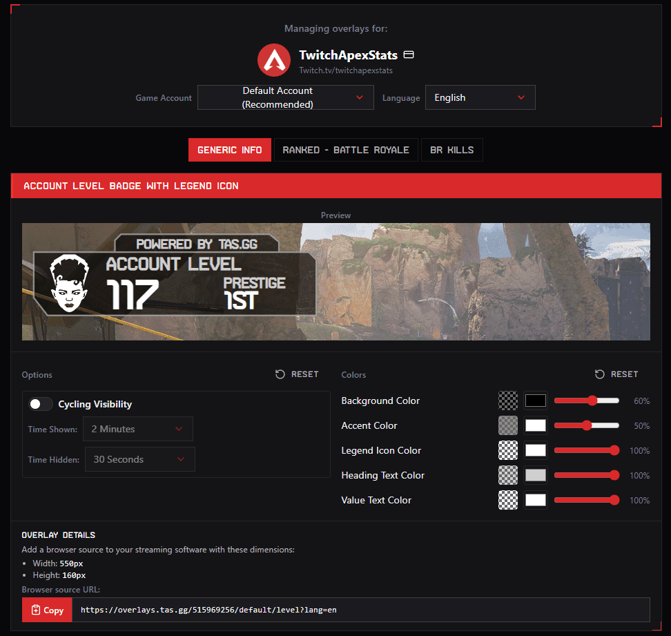Copy the browser source URL

pyautogui.click(x=47, y=610)
